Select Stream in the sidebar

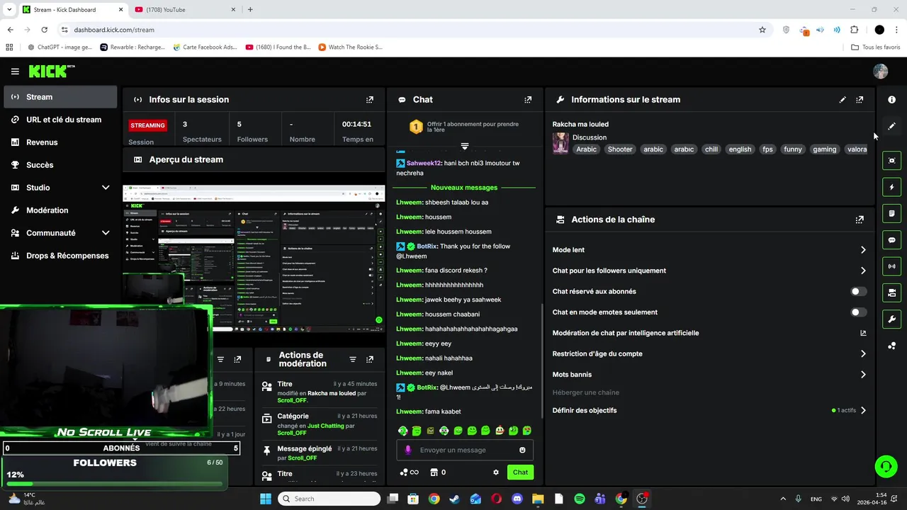pos(60,97)
